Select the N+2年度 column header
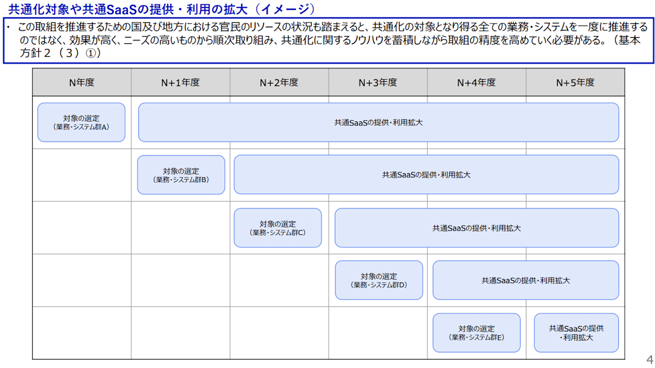 click(279, 82)
